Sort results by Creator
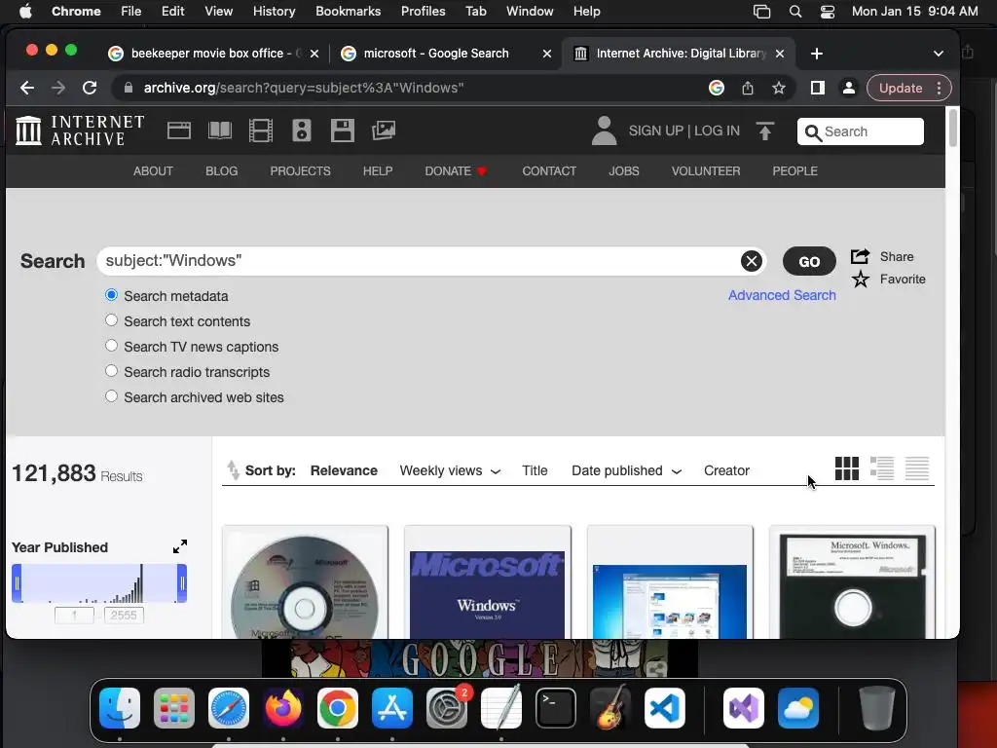The height and width of the screenshot is (748, 997). tap(726, 470)
